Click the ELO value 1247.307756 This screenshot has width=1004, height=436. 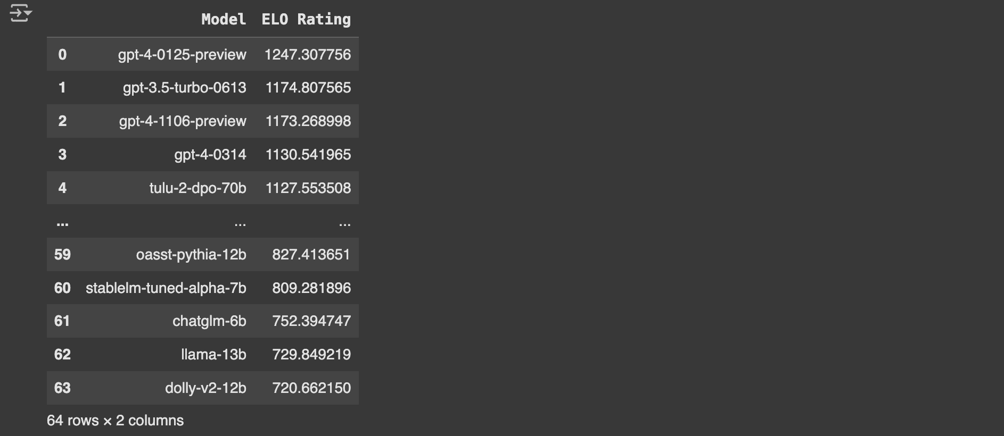[x=308, y=55]
